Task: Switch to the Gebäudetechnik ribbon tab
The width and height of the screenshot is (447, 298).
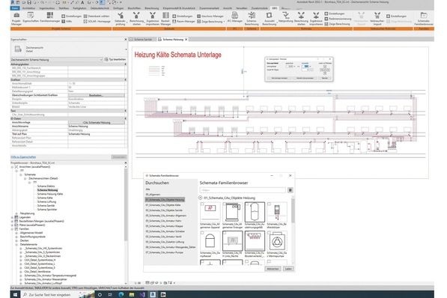Action: pos(100,8)
